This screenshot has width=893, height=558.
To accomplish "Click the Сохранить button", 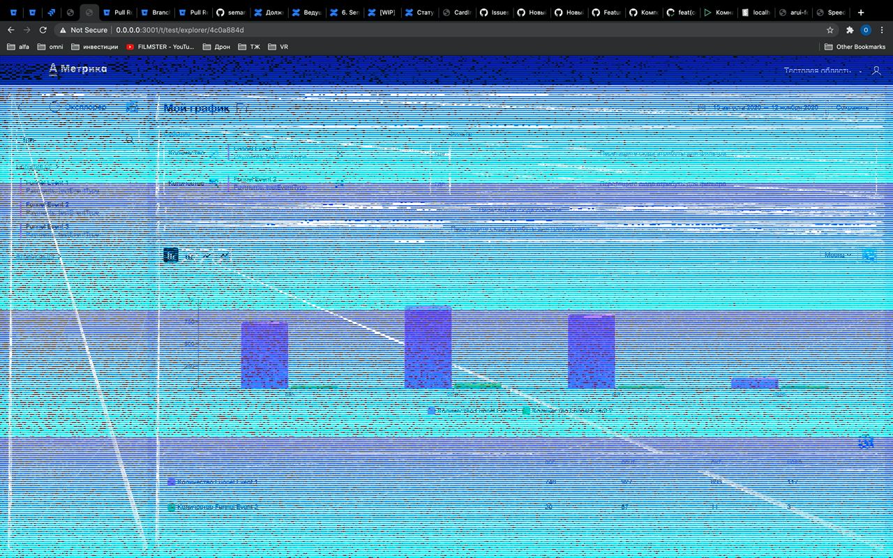I will coord(853,107).
